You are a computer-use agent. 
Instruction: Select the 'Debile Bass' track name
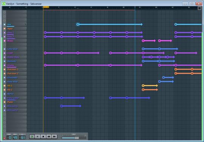point(13,57)
